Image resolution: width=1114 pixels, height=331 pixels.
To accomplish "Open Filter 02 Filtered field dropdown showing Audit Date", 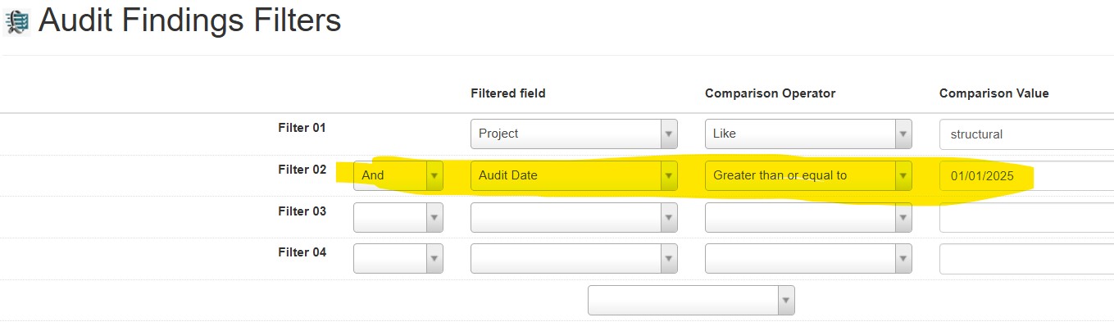I will [x=574, y=175].
